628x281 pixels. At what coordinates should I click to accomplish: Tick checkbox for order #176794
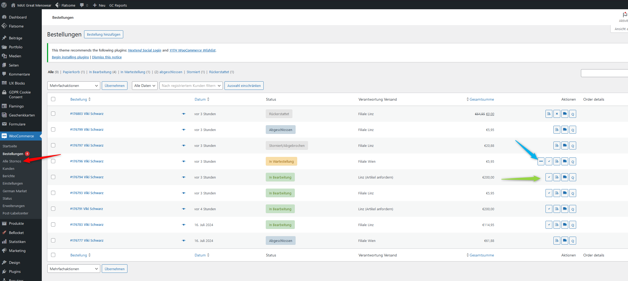pos(53,177)
